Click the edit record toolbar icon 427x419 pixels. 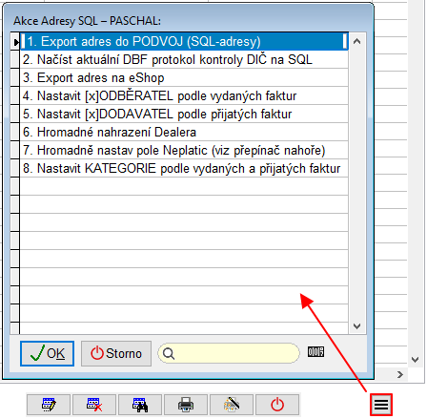coord(49,405)
